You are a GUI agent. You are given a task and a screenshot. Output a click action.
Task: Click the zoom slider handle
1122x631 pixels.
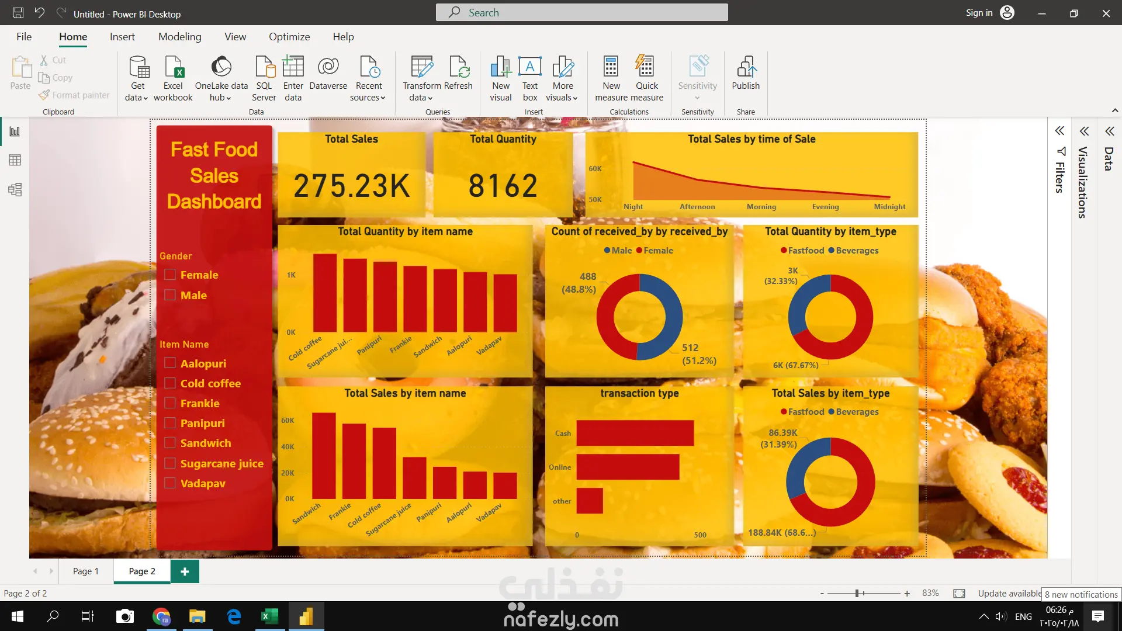tap(857, 594)
